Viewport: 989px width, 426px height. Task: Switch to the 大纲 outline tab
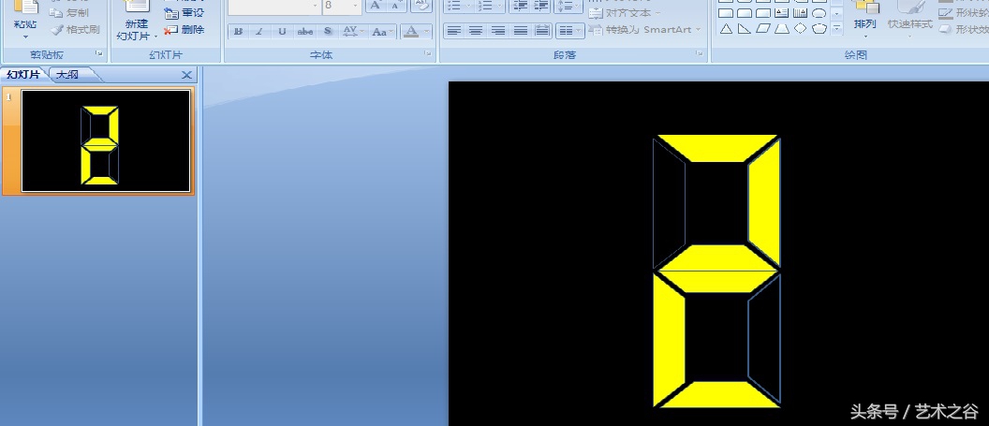[x=68, y=74]
